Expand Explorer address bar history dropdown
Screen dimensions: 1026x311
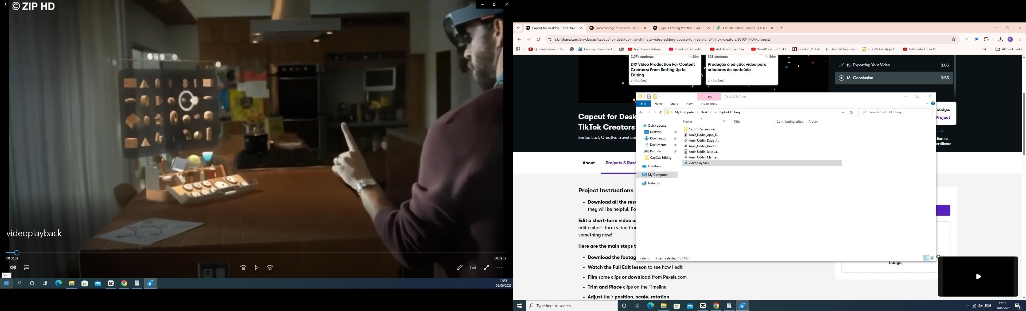pos(843,112)
